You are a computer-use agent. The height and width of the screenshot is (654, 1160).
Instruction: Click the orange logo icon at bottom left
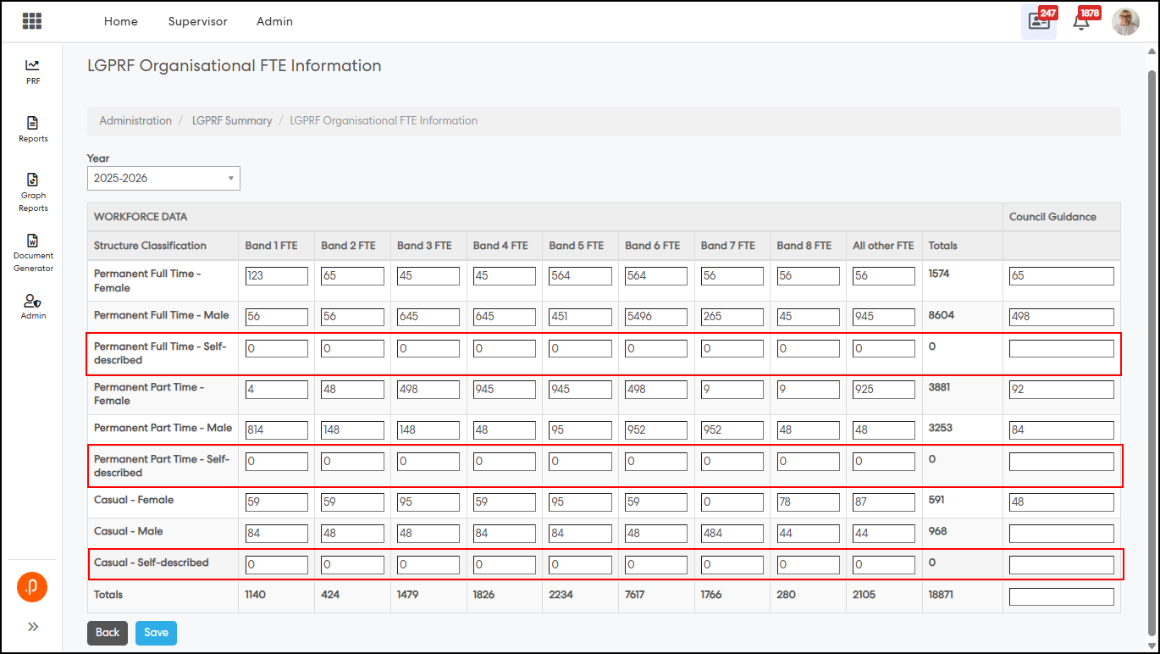pyautogui.click(x=32, y=587)
